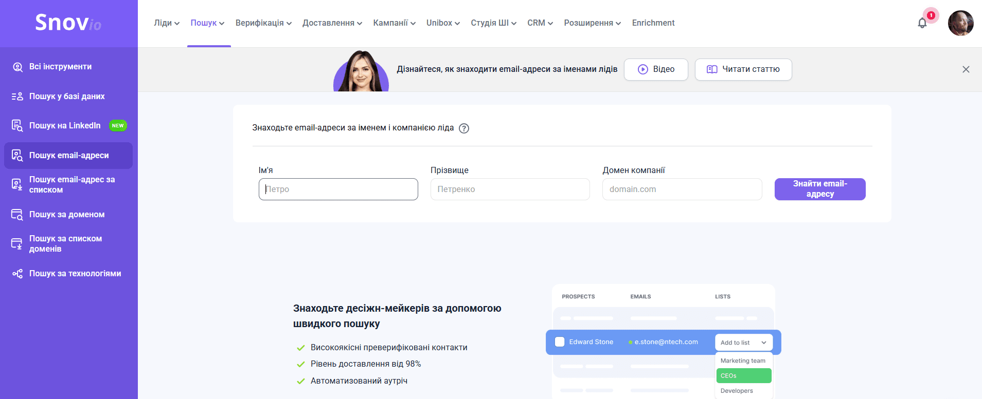Screen dimensions: 982x399
Task: Select CEOs list option
Action: (744, 376)
